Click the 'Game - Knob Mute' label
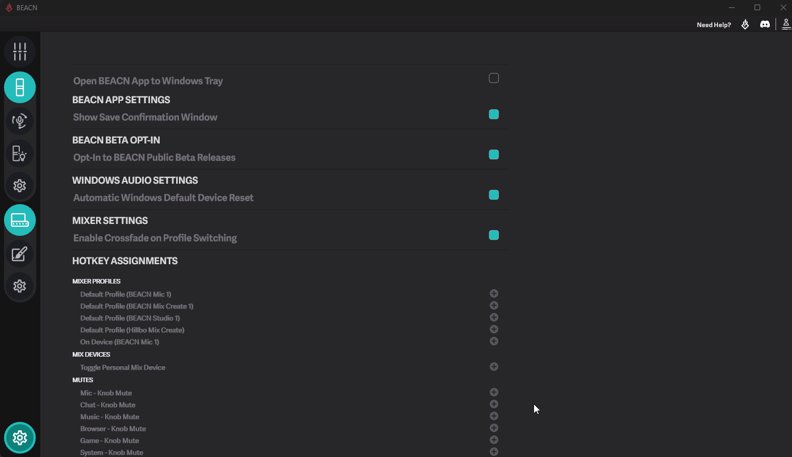The width and height of the screenshot is (792, 457). (x=110, y=441)
